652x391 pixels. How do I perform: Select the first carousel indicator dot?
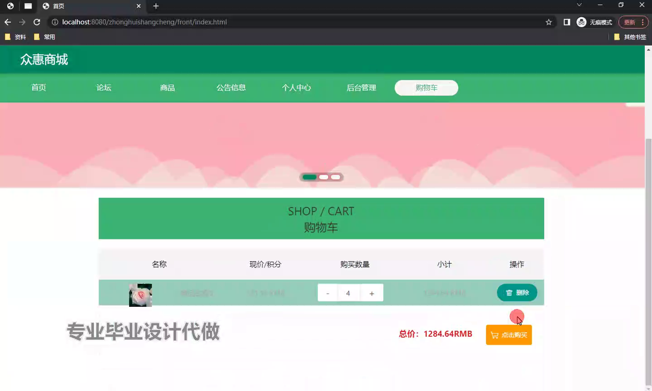point(309,177)
